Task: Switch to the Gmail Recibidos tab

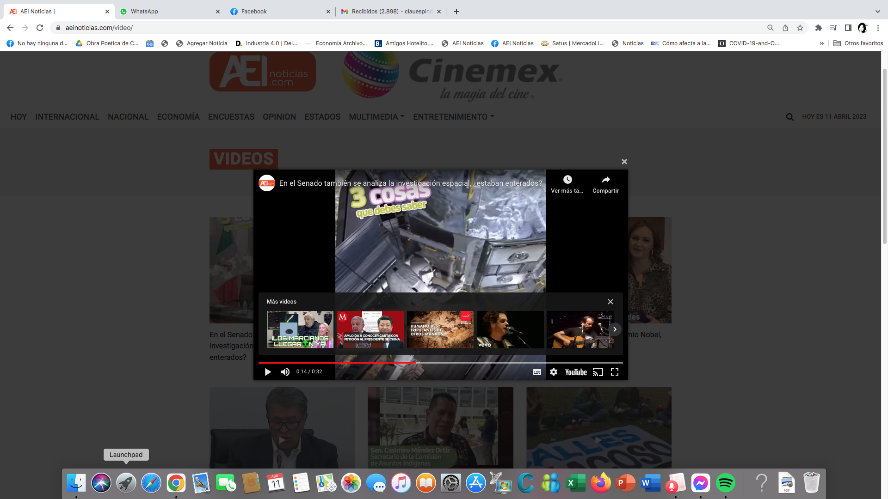Action: pyautogui.click(x=391, y=12)
